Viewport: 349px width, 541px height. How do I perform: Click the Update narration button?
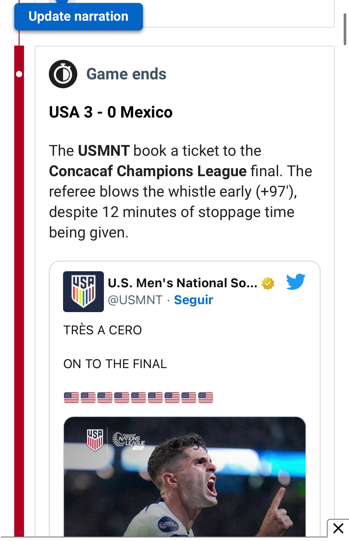78,17
